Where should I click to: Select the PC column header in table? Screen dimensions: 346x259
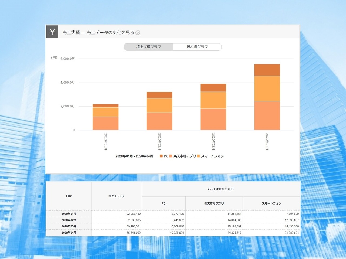pos(164,203)
